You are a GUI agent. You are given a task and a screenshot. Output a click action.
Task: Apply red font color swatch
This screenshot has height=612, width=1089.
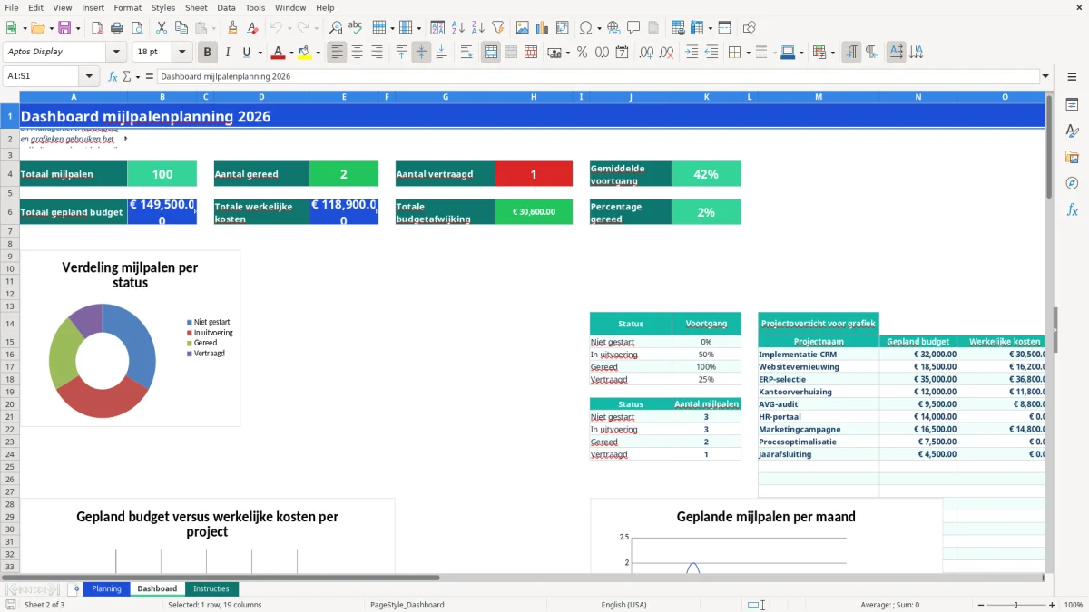[279, 53]
